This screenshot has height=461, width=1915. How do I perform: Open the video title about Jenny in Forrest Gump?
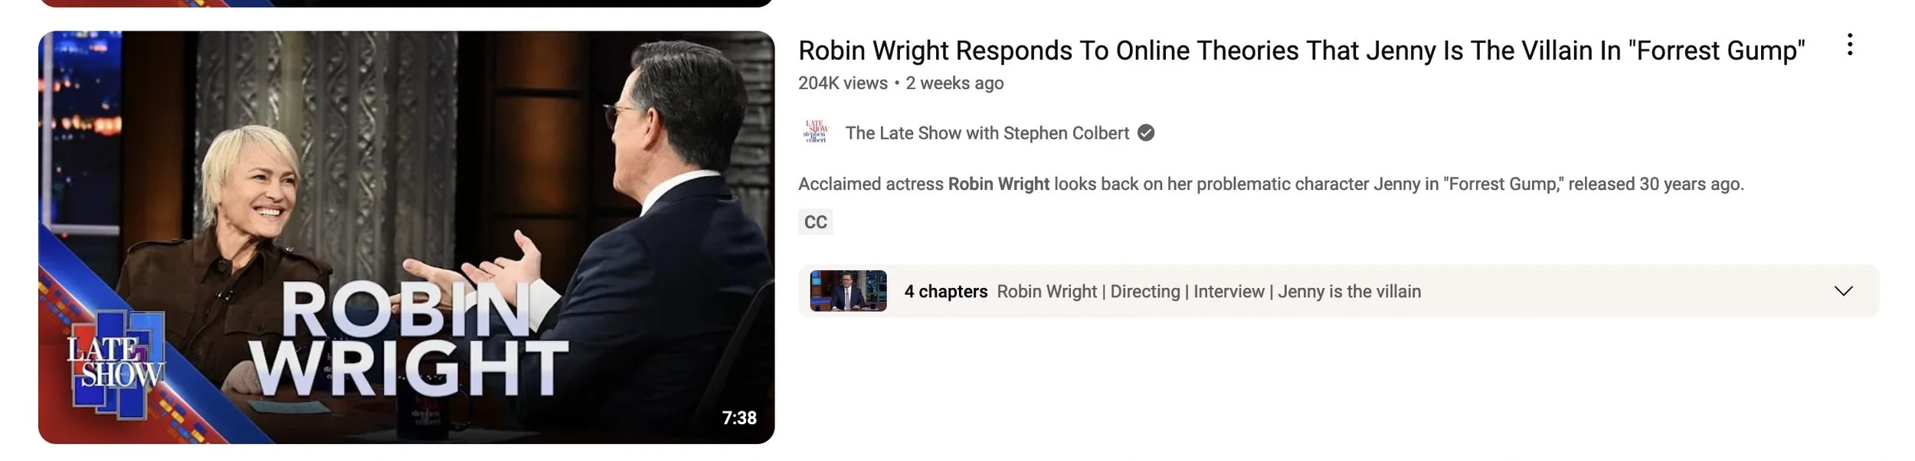(1301, 51)
